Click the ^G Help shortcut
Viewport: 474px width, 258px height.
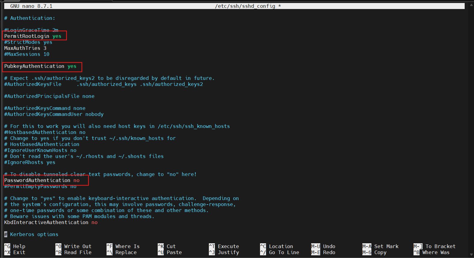coord(15,246)
